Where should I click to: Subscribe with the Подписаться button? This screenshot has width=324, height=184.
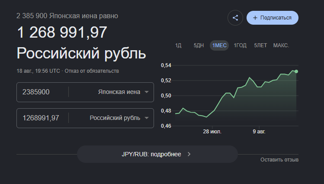point(273,18)
